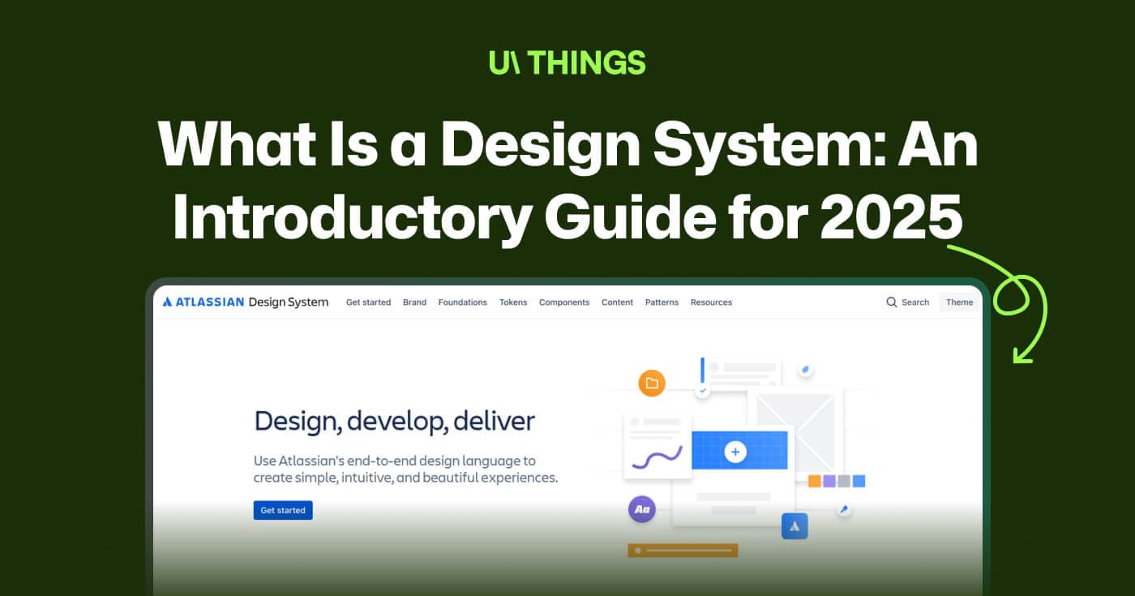1135x596 pixels.
Task: Switch the Theme using the navbar control
Action: pos(959,302)
